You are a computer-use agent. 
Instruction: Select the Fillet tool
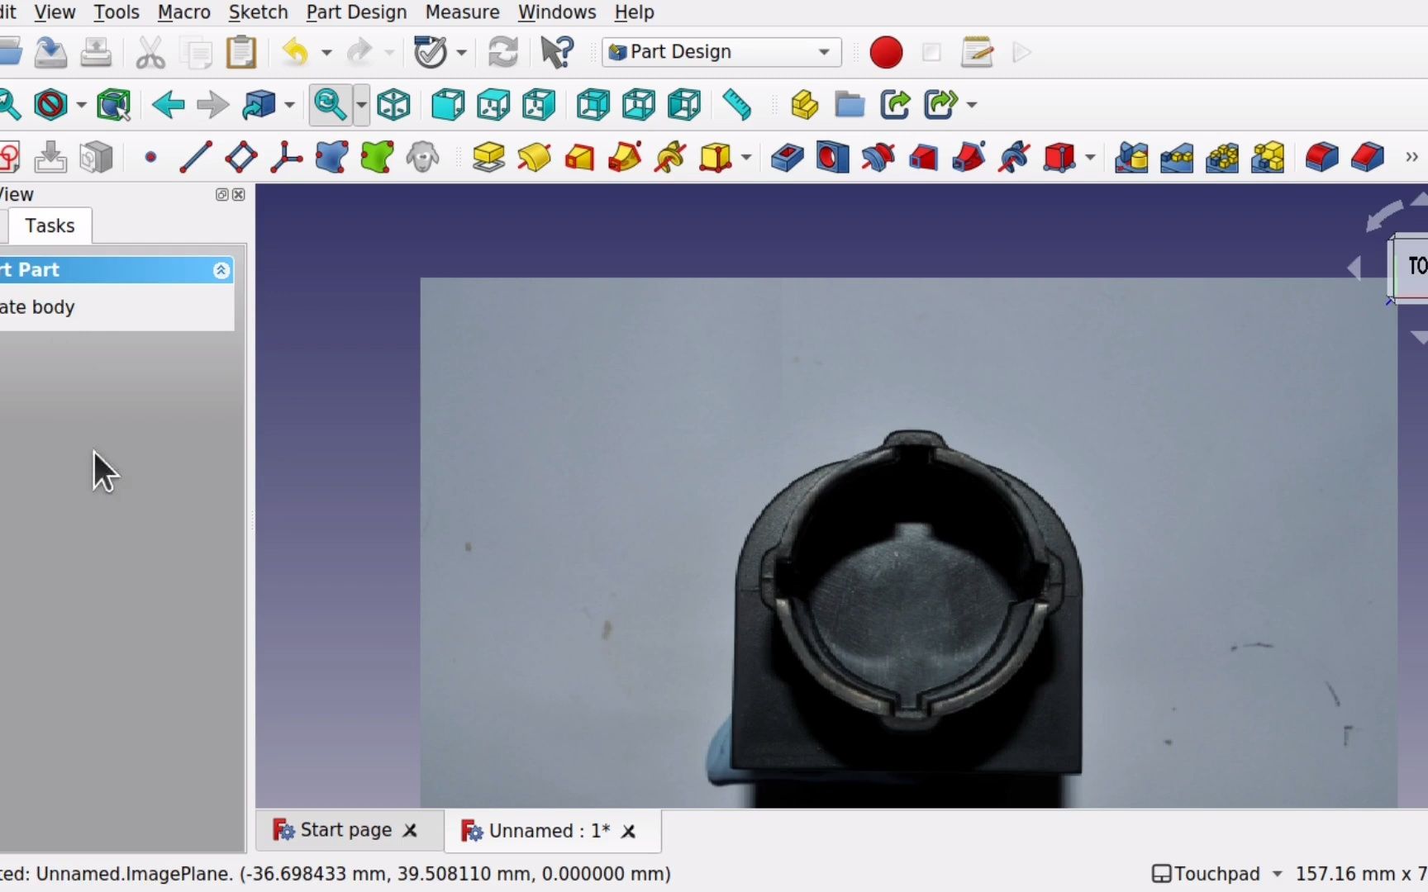1322,157
